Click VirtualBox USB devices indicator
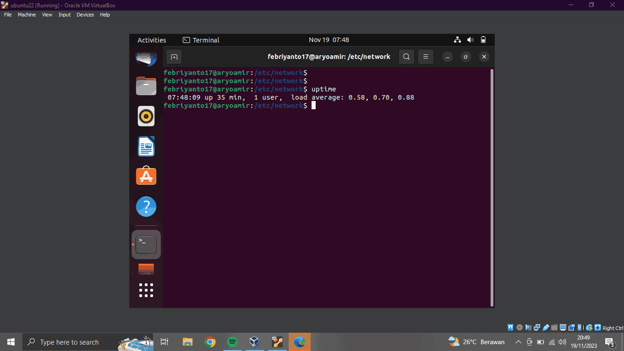 [545, 328]
